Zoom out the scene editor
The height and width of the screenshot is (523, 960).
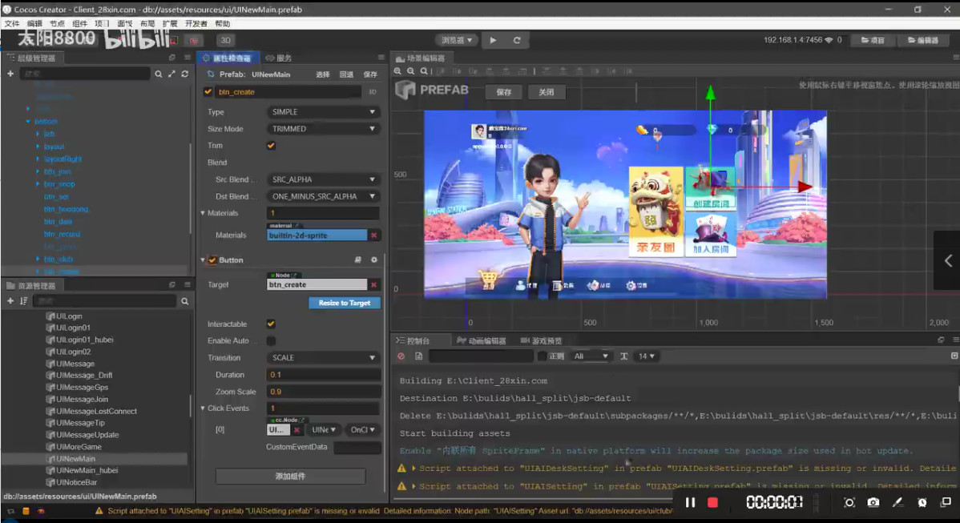(411, 71)
